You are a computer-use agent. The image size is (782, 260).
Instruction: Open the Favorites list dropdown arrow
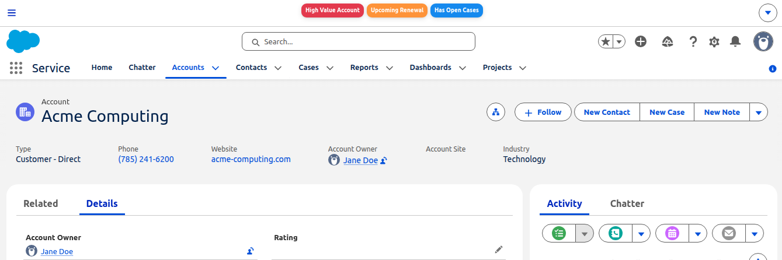coord(620,41)
